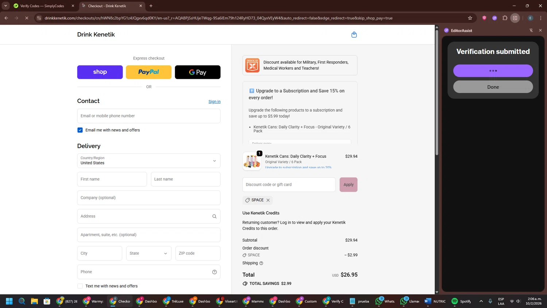The image size is (547, 308).
Task: Click the EditorAssist extension icon in toolbar
Action: [x=494, y=18]
